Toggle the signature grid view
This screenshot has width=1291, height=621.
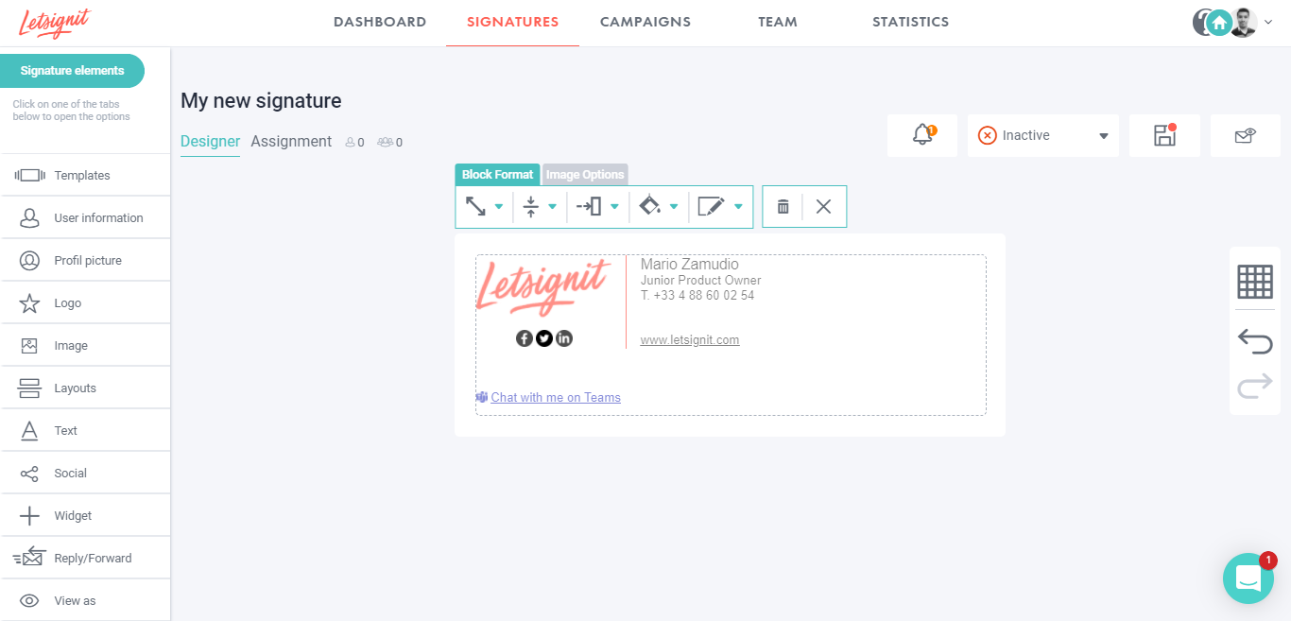coord(1254,281)
